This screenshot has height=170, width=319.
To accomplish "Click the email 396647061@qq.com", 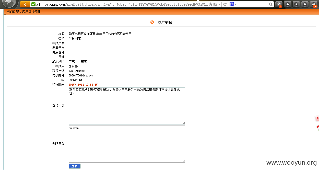I will (x=81, y=75).
